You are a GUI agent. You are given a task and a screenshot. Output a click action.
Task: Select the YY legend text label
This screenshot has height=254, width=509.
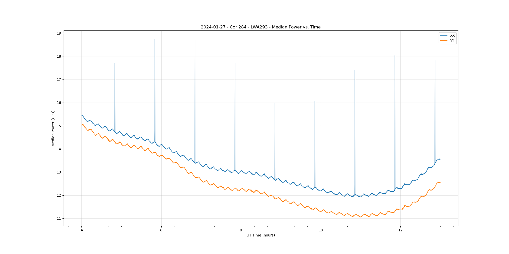(452, 41)
